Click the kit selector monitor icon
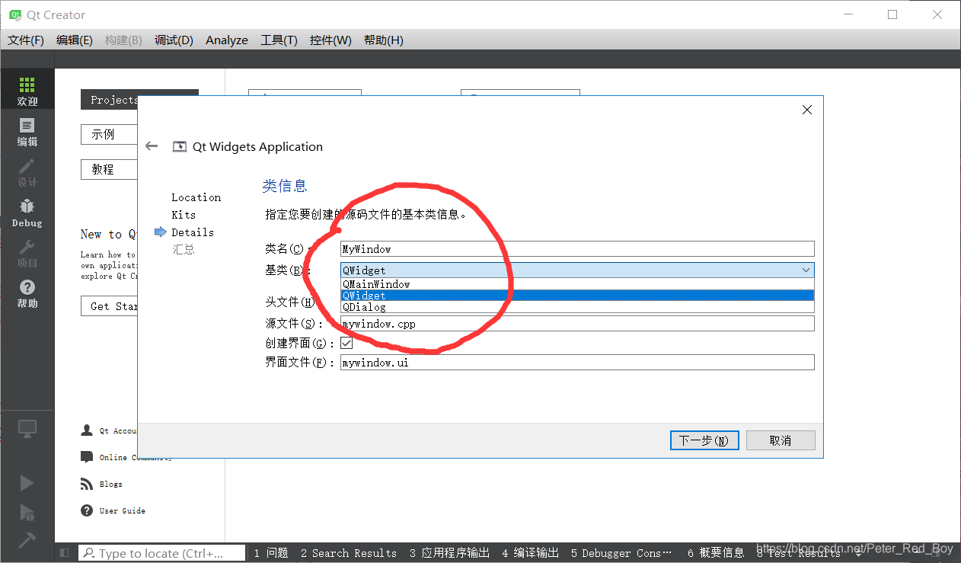 27,429
